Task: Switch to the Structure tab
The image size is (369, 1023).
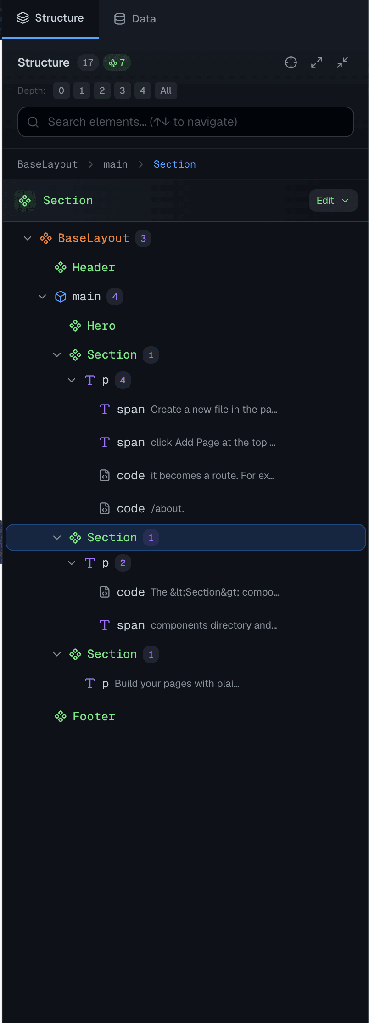Action: (50, 17)
